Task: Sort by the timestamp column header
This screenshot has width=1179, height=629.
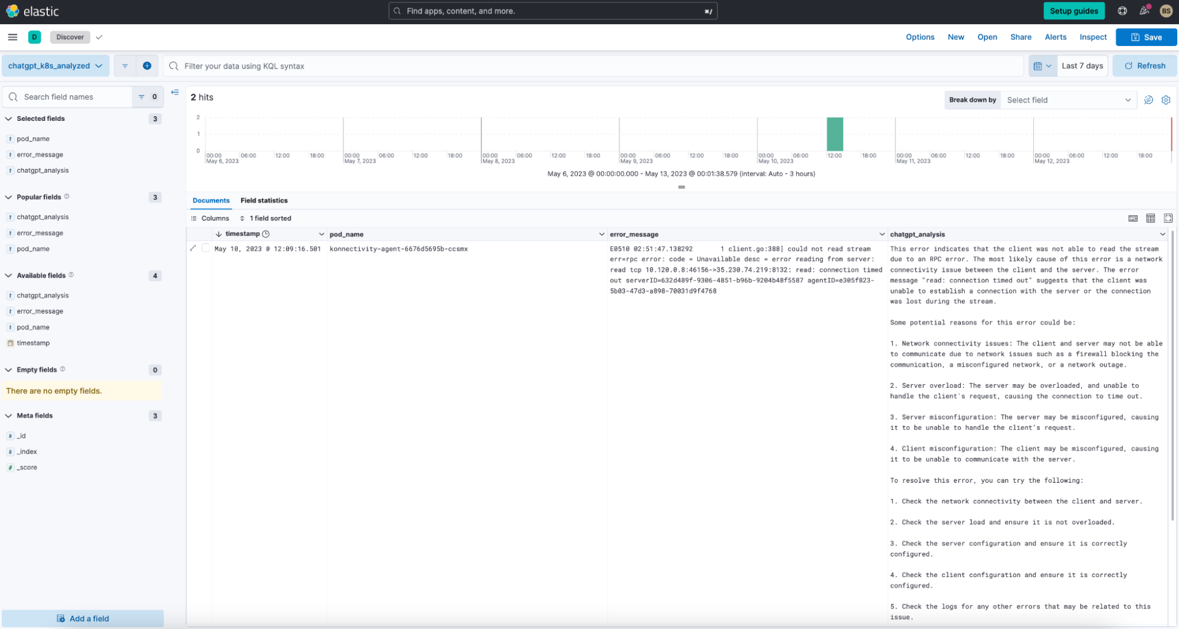Action: pos(242,234)
